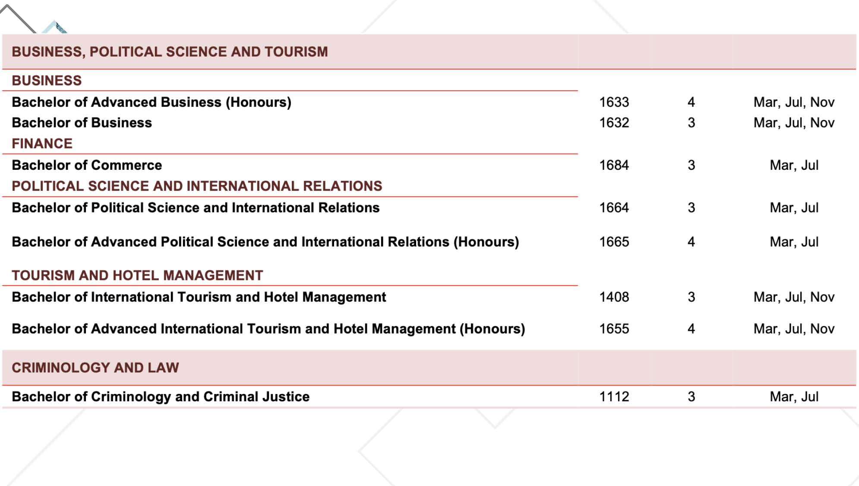
Task: Click course code 1633
Action: click(x=614, y=102)
